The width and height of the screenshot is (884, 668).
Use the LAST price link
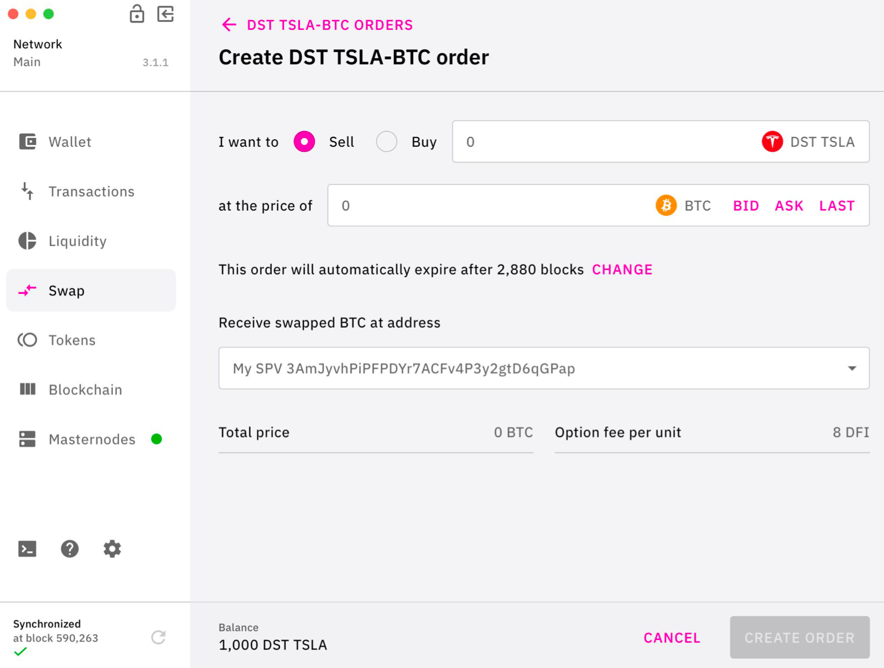[836, 206]
